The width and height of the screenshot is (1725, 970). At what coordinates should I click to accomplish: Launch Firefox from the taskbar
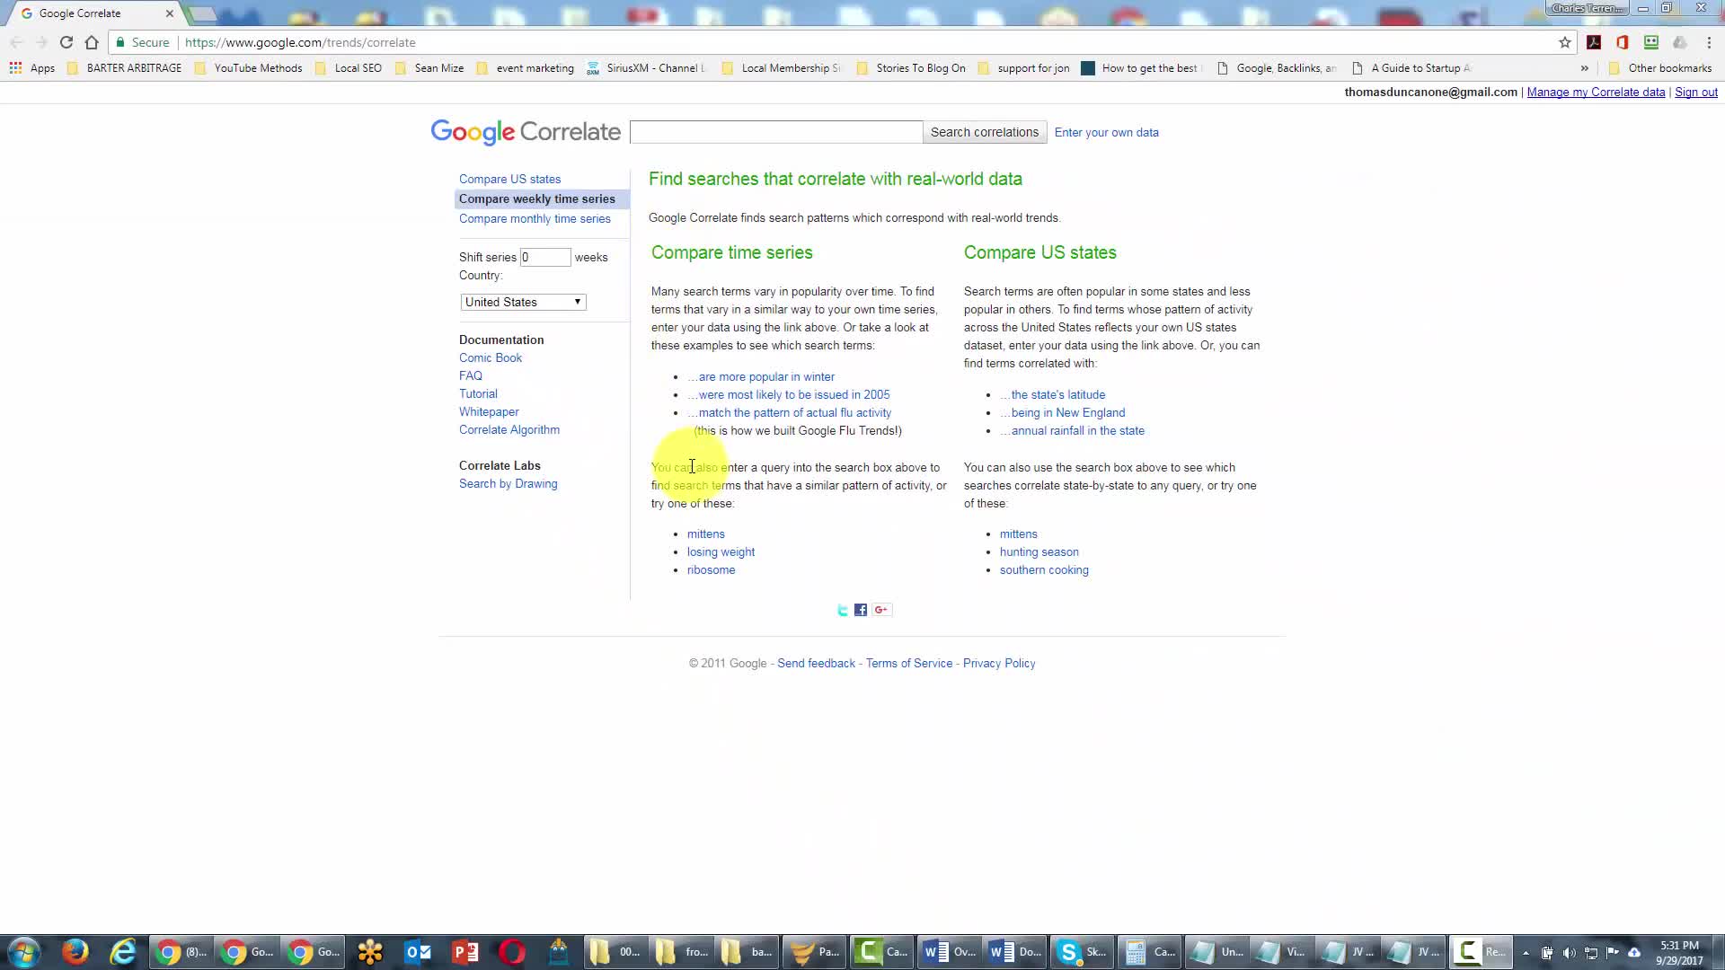[x=75, y=952]
